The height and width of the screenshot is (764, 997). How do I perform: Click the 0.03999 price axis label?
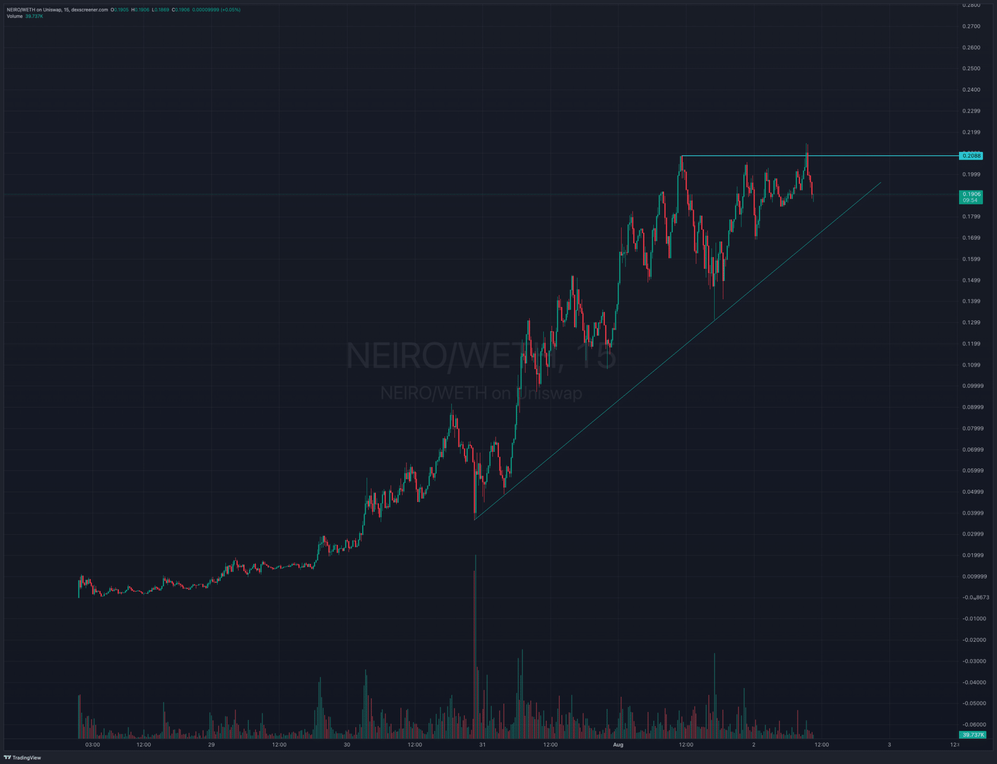[x=973, y=513]
